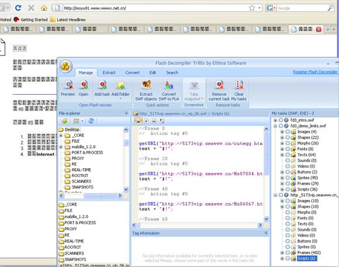The image size is (339, 267).
Task: Click Clear My tasks icon
Action: click(x=239, y=85)
